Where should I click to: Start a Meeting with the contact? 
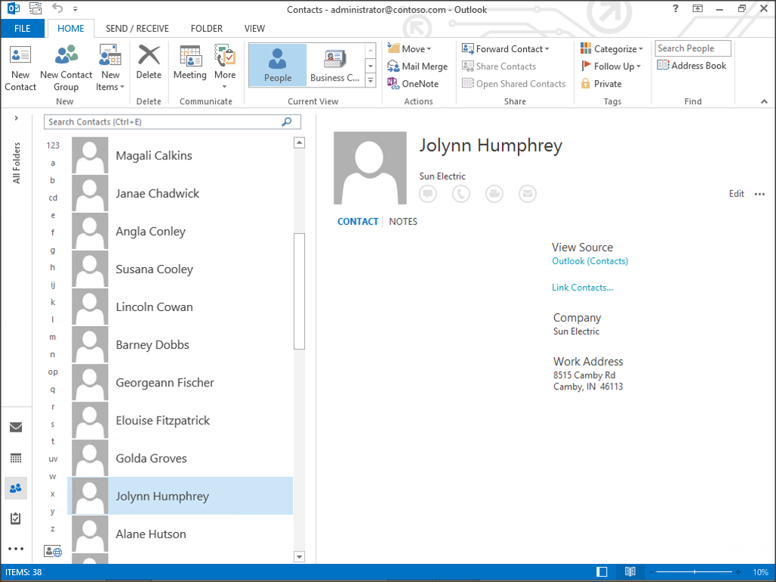tap(189, 63)
